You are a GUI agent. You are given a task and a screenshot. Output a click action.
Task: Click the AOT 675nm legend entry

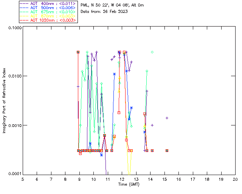pos(48,12)
